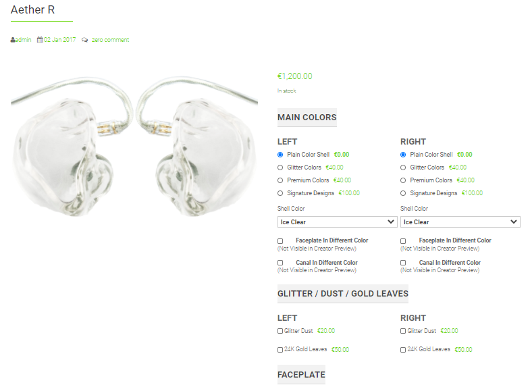The image size is (530, 385).
Task: Select Premium Colors for right shell
Action: click(x=403, y=180)
